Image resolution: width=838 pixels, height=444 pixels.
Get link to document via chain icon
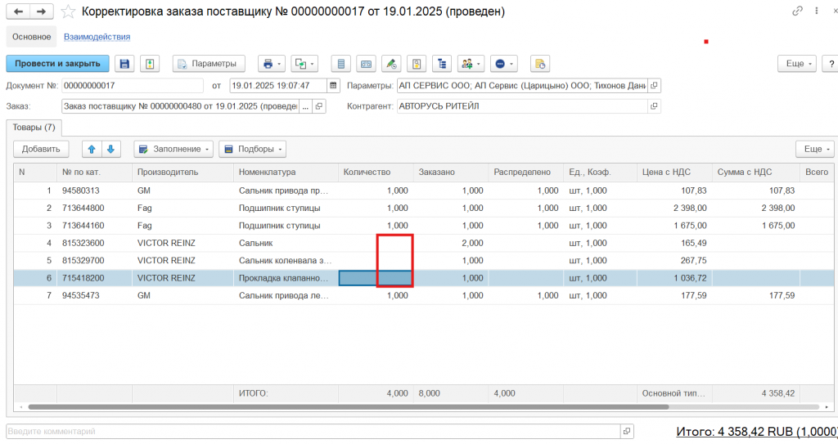pyautogui.click(x=798, y=11)
